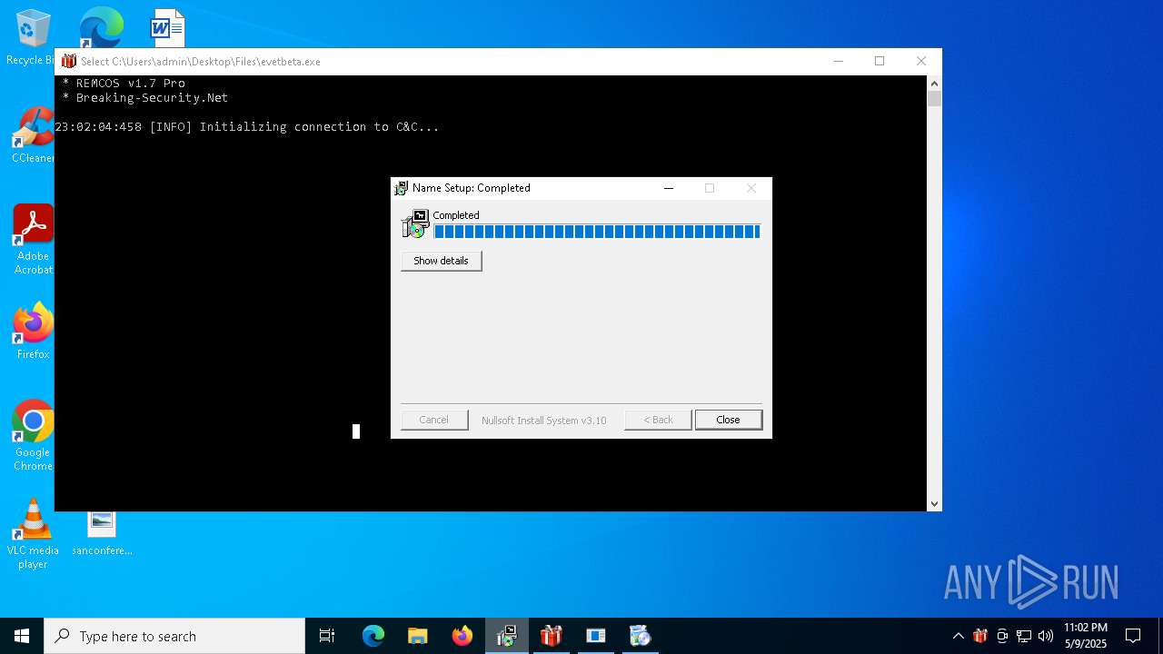Image resolution: width=1163 pixels, height=654 pixels.
Task: Minimize the Name Setup dialog
Action: [x=669, y=188]
